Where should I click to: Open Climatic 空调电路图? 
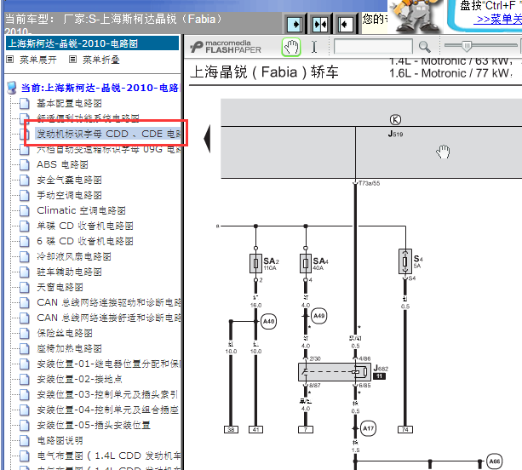[81, 210]
